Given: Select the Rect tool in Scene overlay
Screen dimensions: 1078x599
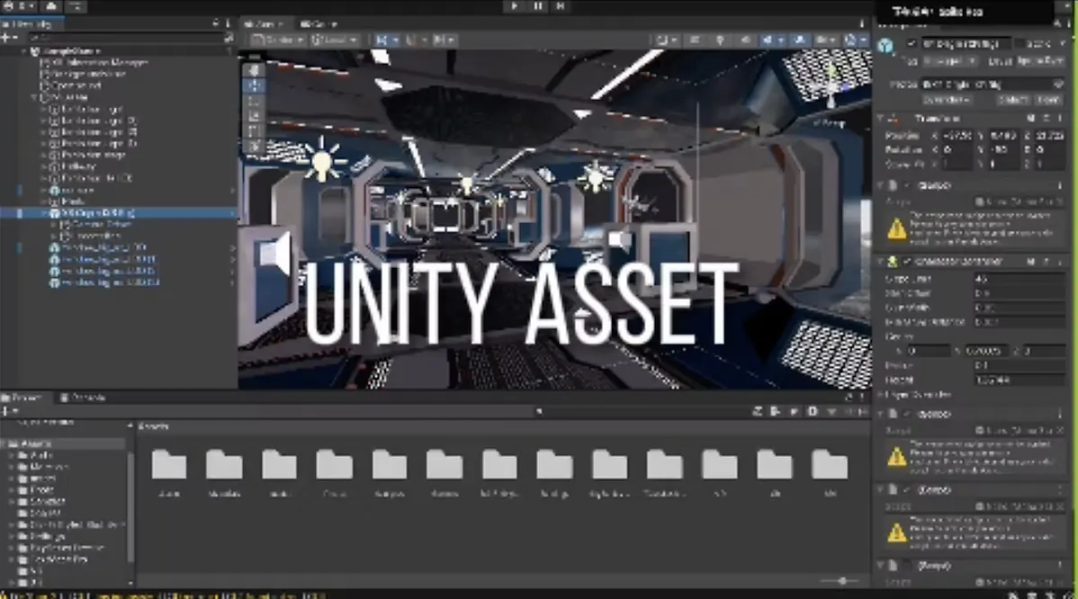Looking at the screenshot, I should 255,130.
